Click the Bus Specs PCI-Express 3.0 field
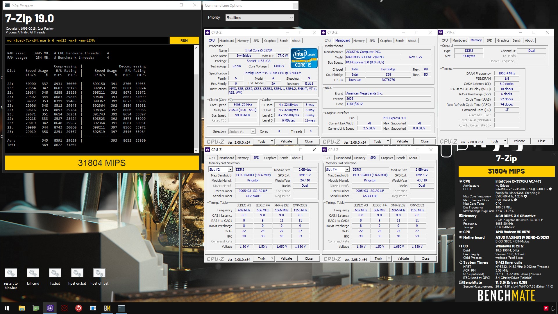 click(388, 63)
